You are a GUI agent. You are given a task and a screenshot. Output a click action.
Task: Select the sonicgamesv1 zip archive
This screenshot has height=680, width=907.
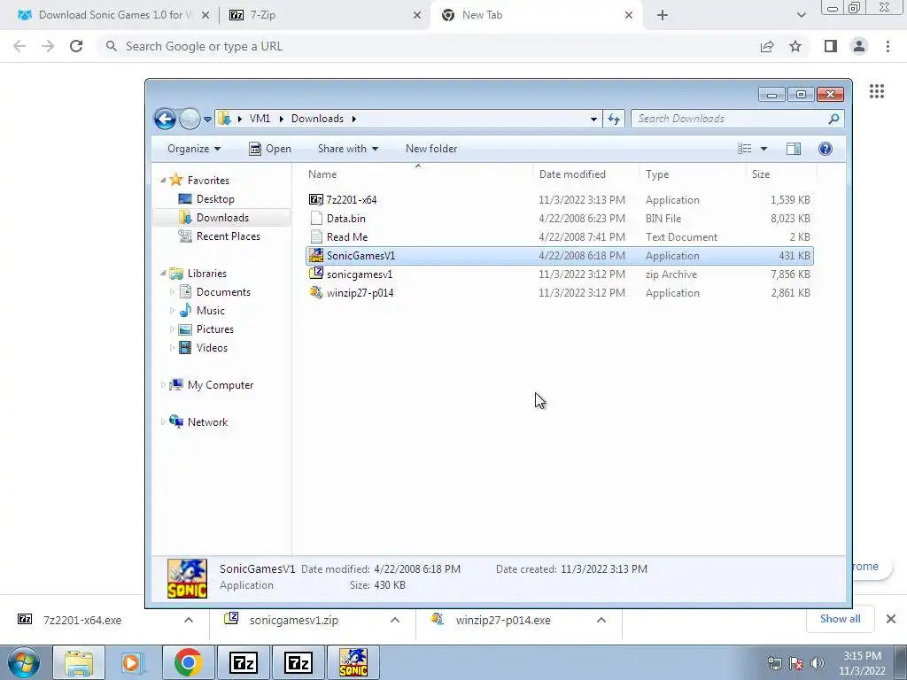tap(560, 274)
